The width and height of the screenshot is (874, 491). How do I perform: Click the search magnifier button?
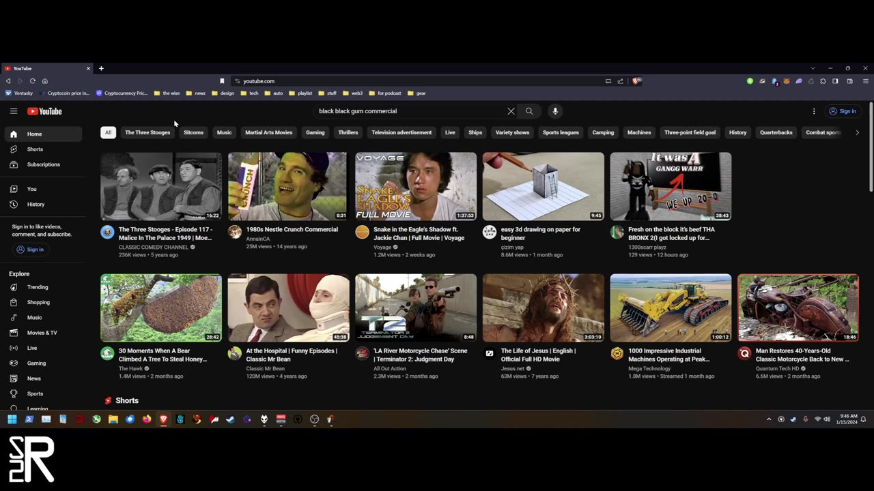(x=529, y=111)
